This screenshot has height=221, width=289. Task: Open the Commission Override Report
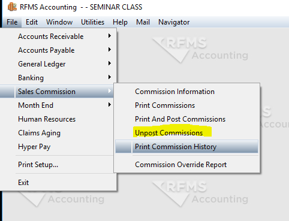coord(187,165)
